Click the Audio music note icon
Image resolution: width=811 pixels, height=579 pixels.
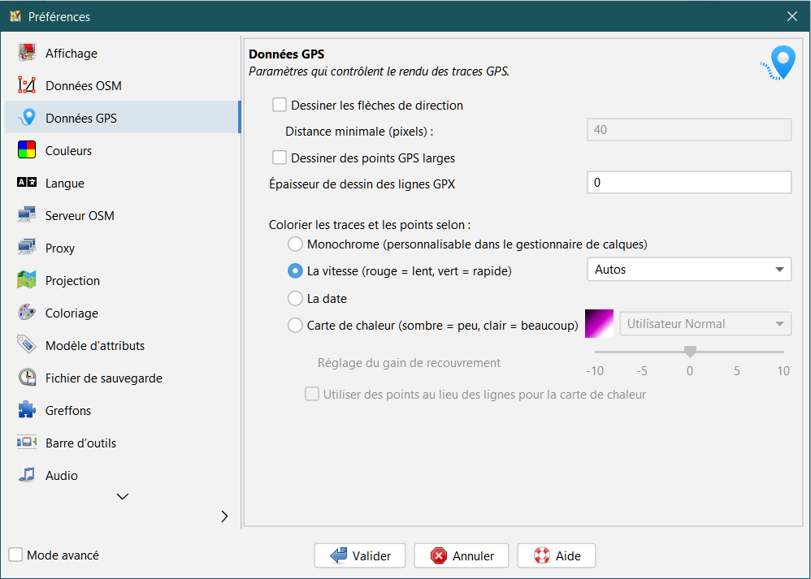coord(27,476)
